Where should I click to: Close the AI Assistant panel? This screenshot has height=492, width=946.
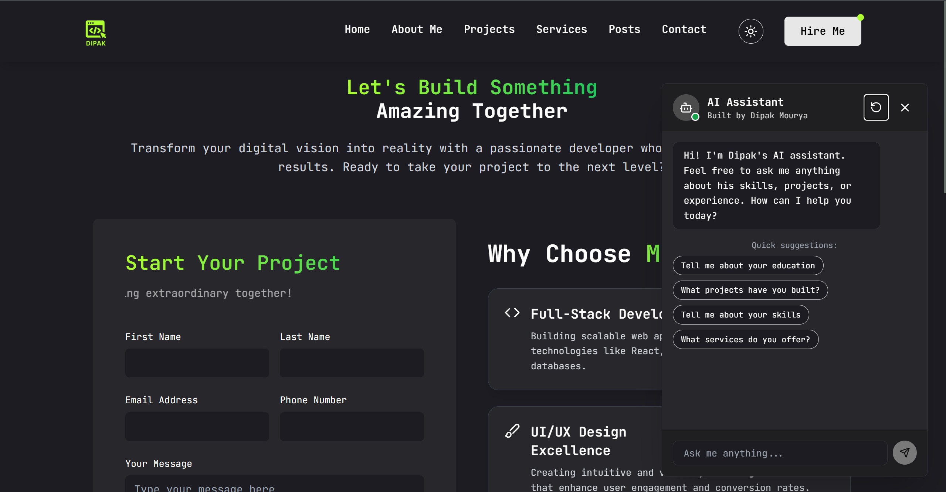coord(905,107)
